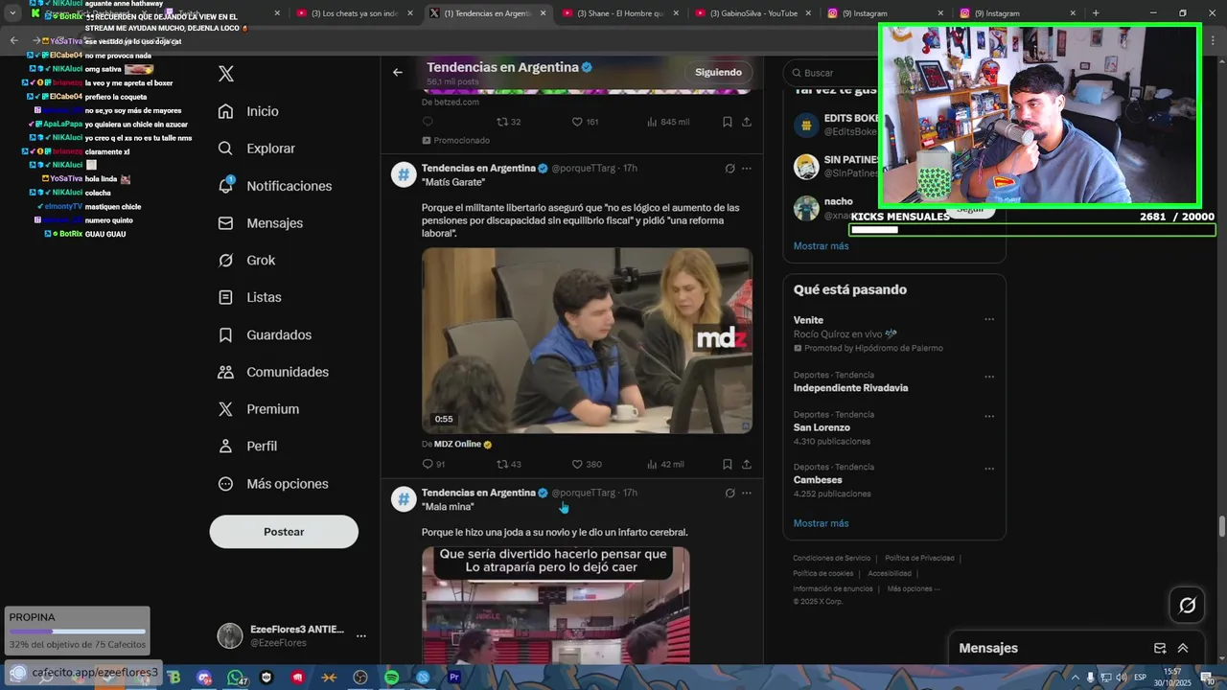The width and height of the screenshot is (1227, 690).
Task: Open more options on the Matís Garate post
Action: [x=747, y=169]
